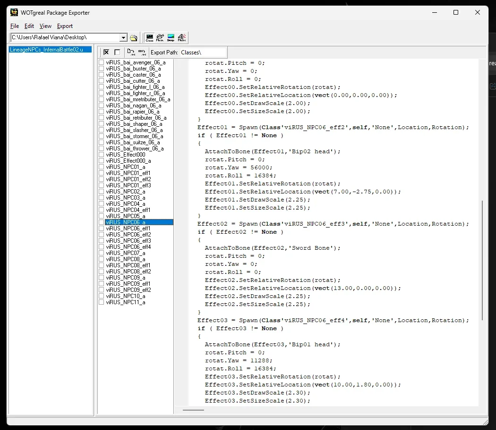Select viRUS_Effect000_a in the class list
The image size is (496, 430).
128,161
